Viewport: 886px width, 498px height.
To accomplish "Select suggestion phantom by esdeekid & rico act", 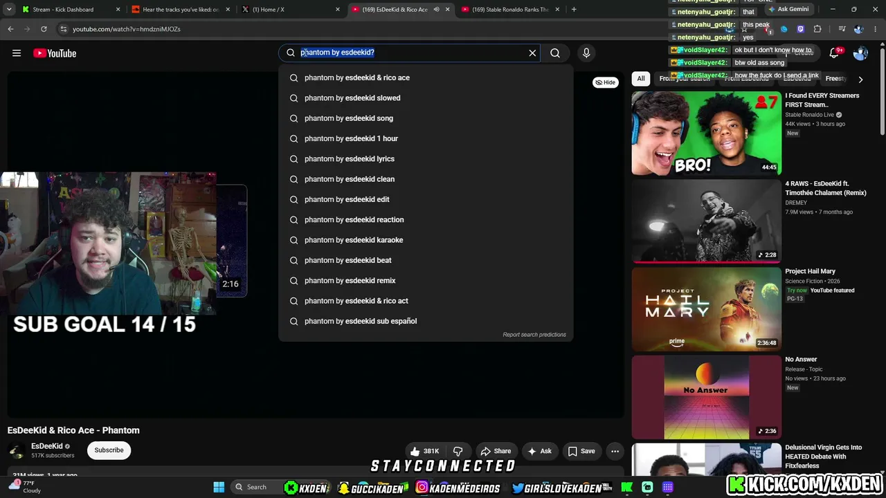I will coord(426,301).
